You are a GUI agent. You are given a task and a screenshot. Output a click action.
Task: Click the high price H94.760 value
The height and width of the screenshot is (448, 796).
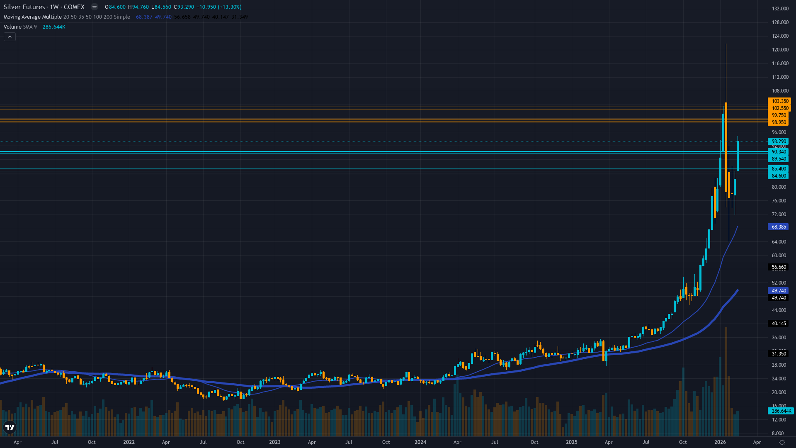[x=138, y=7]
